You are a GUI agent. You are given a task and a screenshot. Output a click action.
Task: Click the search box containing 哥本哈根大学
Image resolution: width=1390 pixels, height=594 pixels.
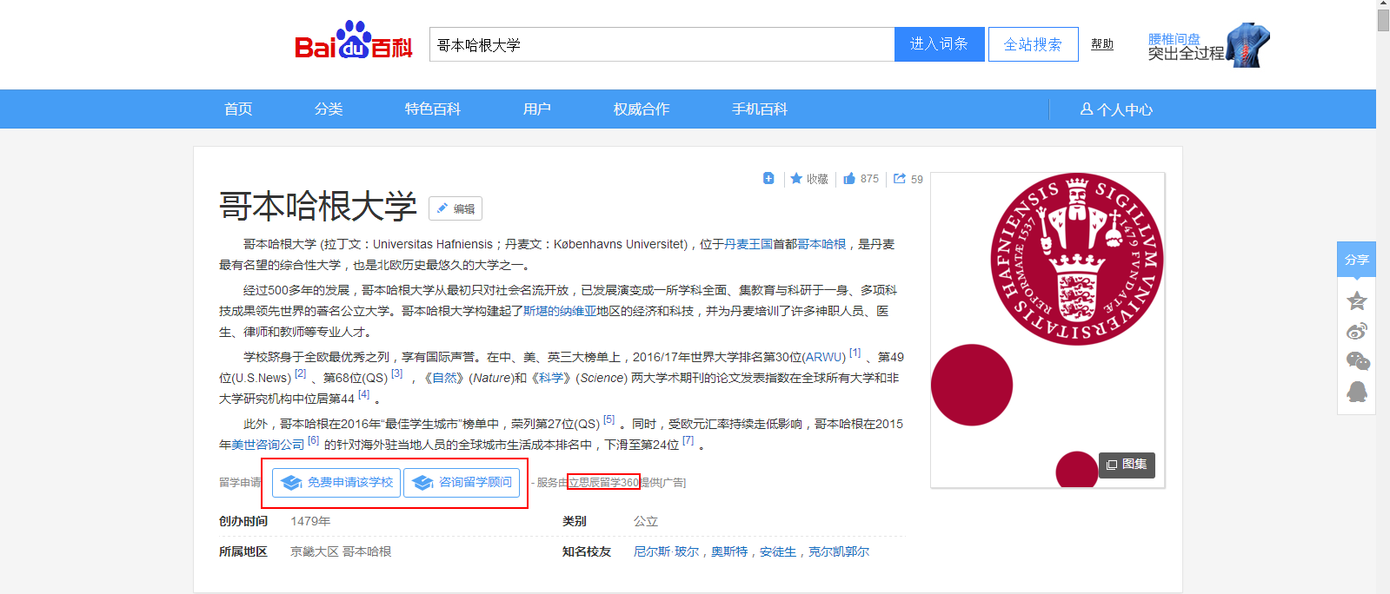[662, 44]
